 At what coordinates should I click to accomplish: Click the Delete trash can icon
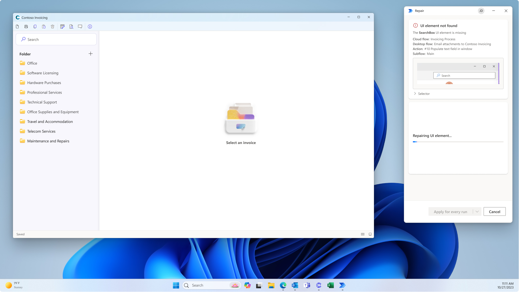click(53, 26)
